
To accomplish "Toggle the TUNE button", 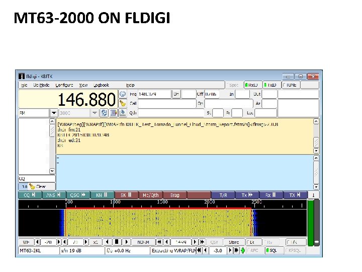I will click(x=291, y=85).
